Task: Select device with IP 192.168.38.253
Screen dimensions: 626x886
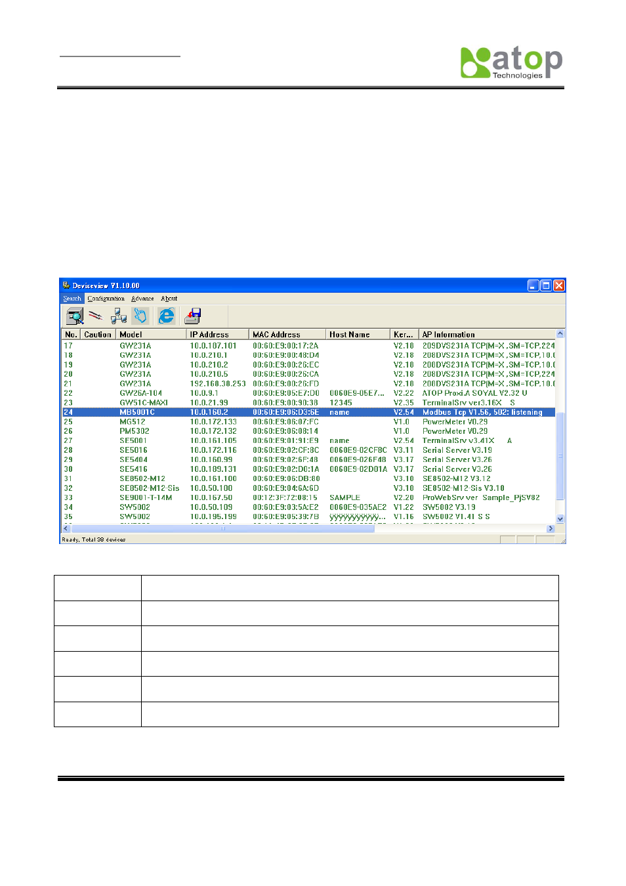Action: pos(308,384)
